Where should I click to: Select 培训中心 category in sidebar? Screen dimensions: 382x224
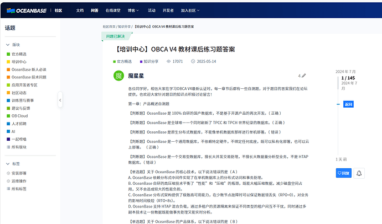pos(19,62)
